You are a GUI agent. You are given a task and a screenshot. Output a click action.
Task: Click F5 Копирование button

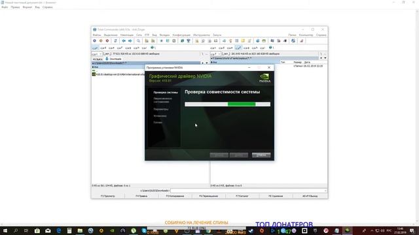[x=175, y=196]
